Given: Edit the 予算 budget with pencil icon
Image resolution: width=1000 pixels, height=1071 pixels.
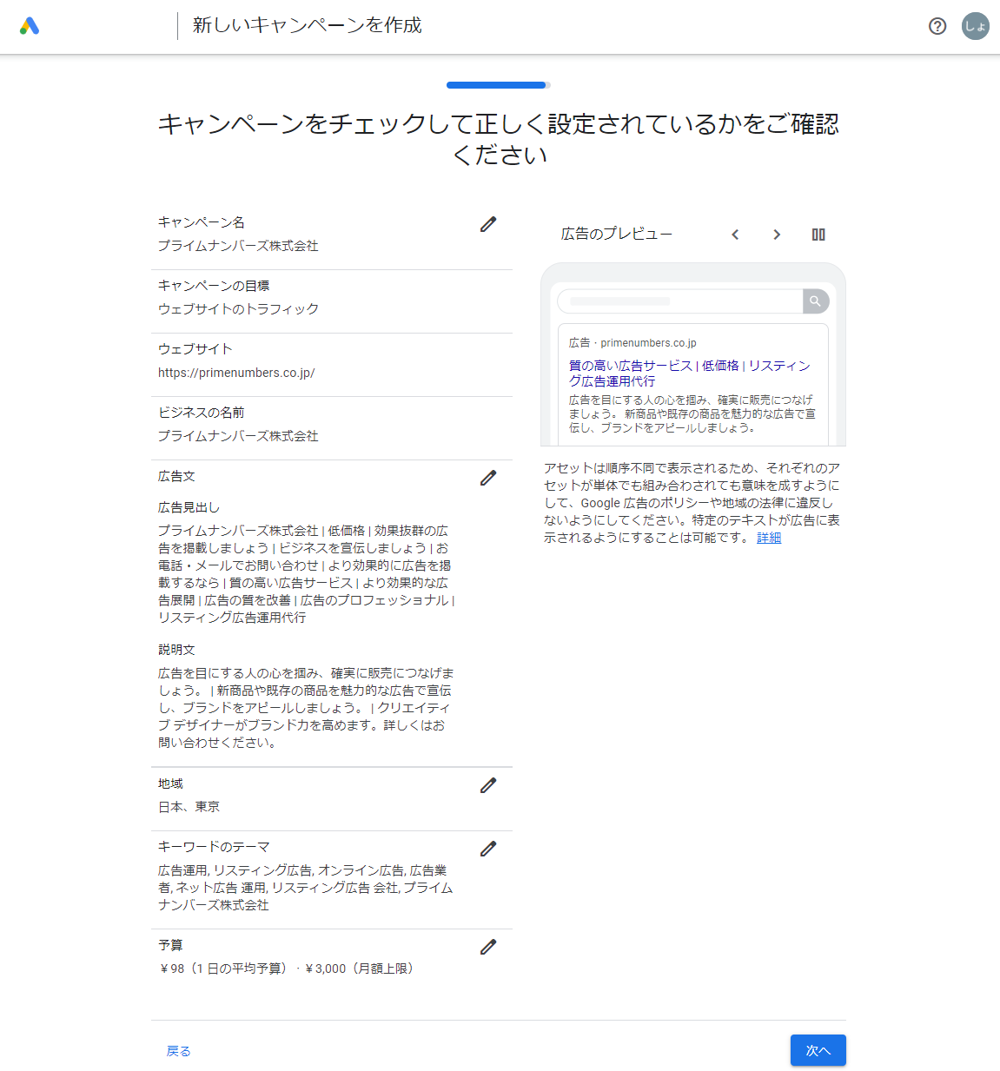Looking at the screenshot, I should point(488,948).
